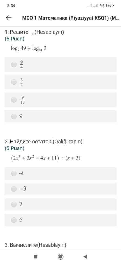The image size is (121, 264).
Task: Choose the 9/13 answer option
Action: click(x=60, y=100)
